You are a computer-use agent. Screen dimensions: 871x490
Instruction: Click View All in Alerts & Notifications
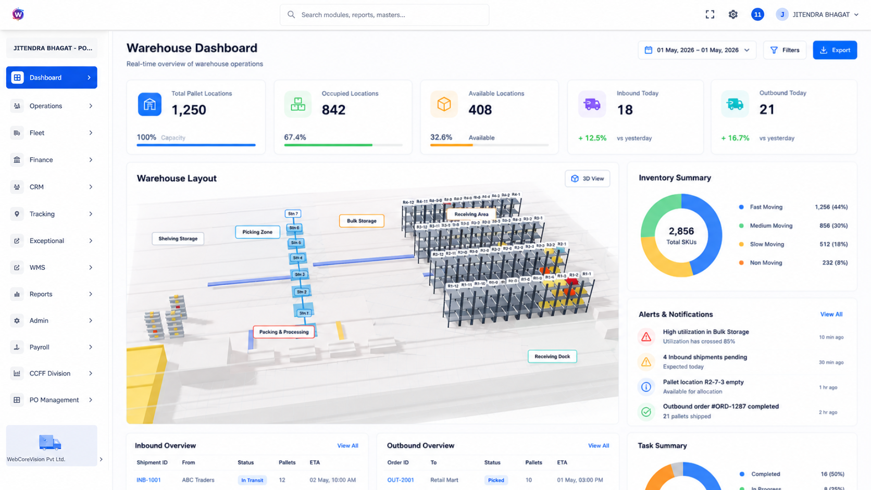point(831,315)
